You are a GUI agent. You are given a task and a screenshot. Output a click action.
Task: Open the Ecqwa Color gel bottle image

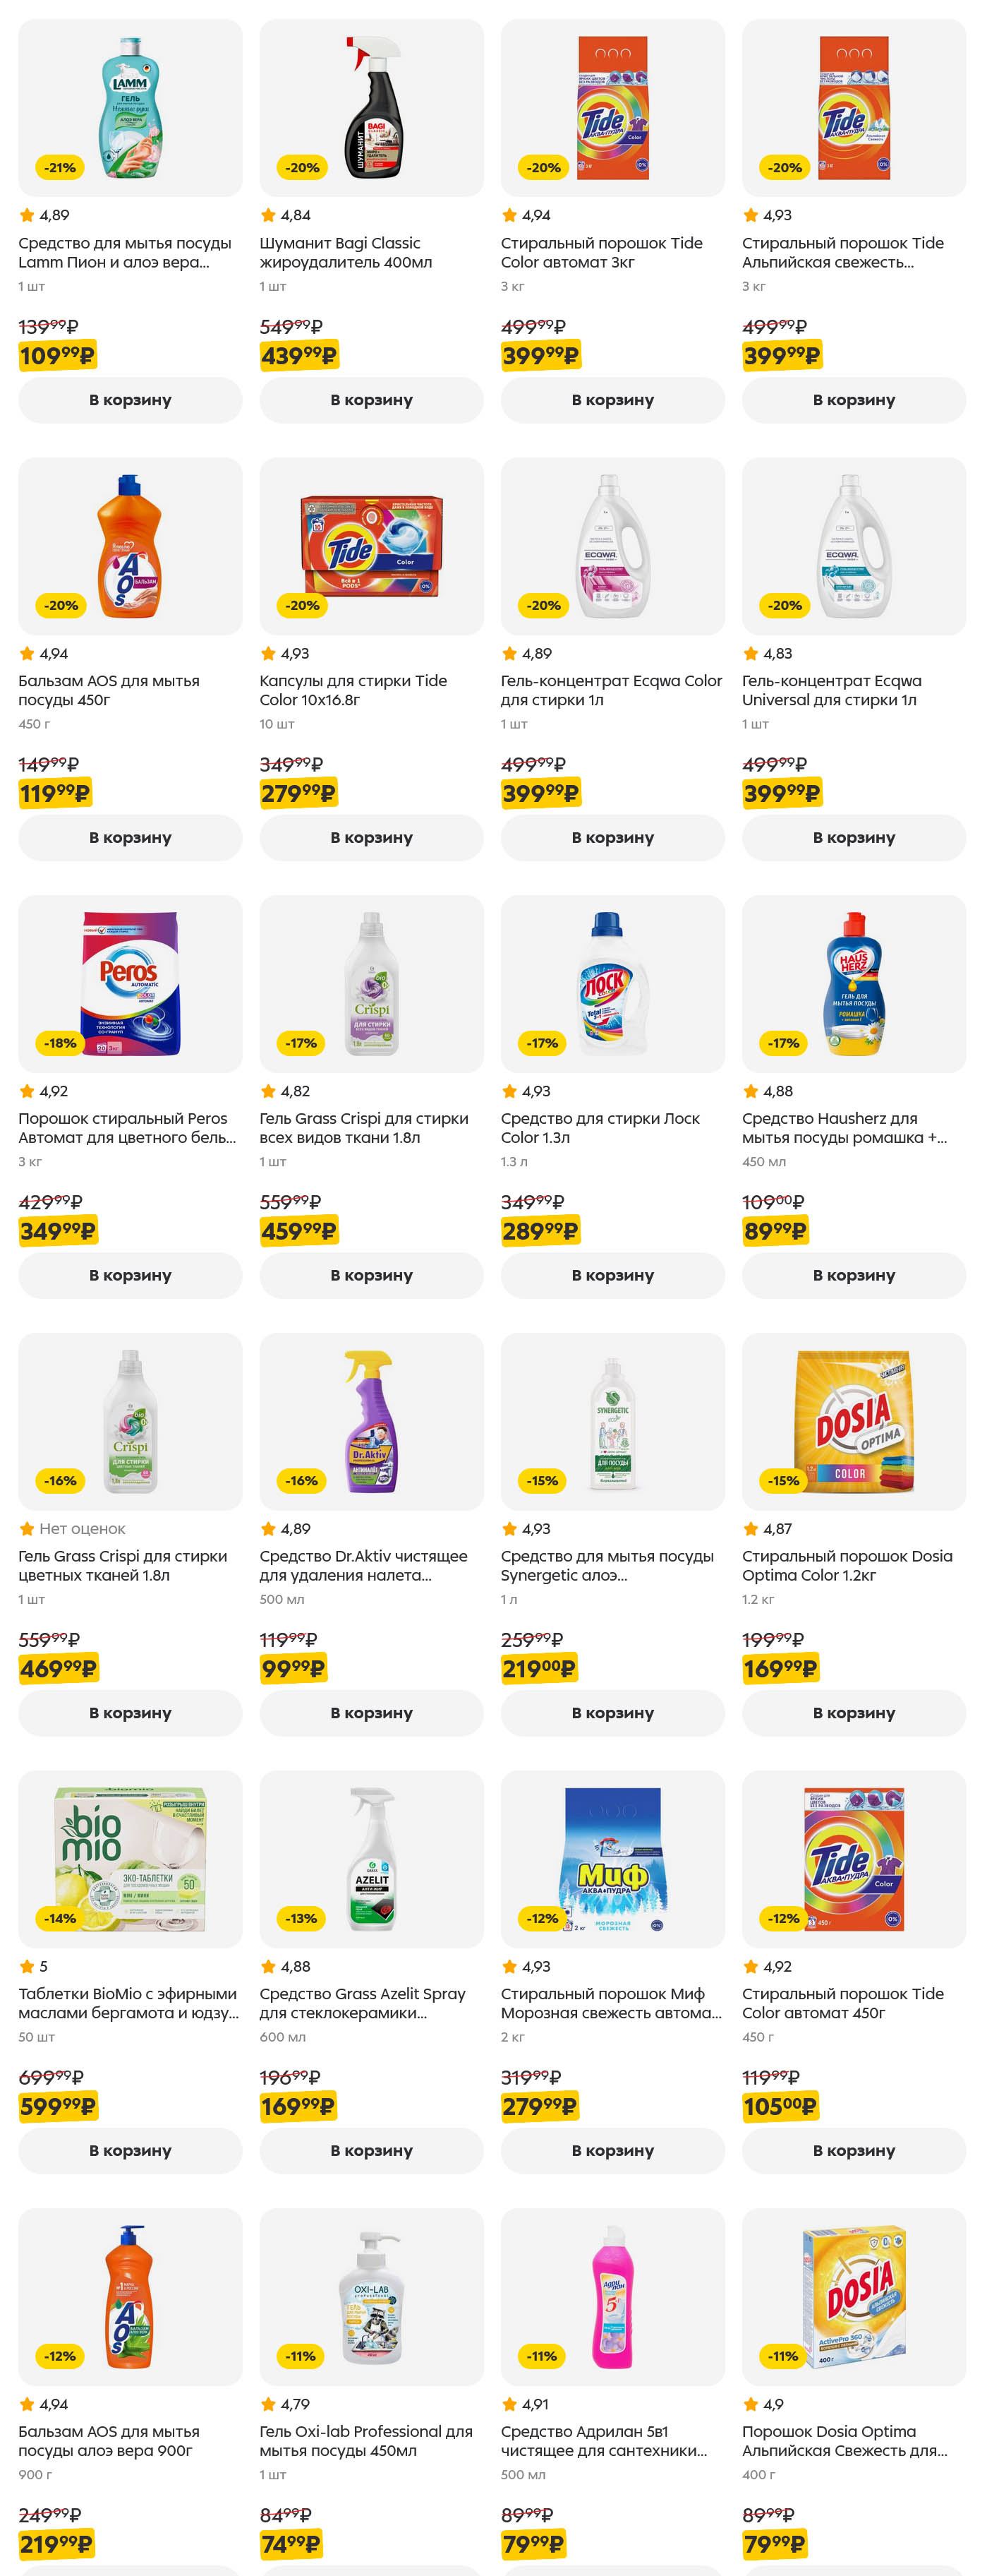click(612, 545)
